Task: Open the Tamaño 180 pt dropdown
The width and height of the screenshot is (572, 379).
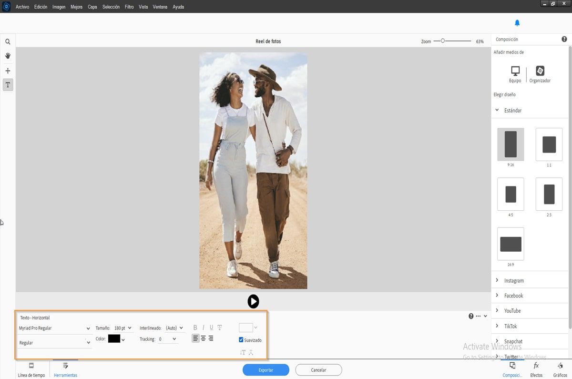Action: (x=123, y=328)
